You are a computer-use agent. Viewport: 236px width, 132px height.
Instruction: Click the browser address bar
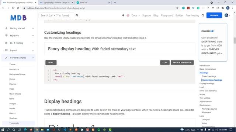click(x=99, y=8)
